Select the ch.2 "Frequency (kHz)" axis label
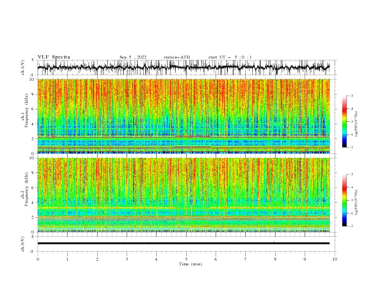 point(27,190)
